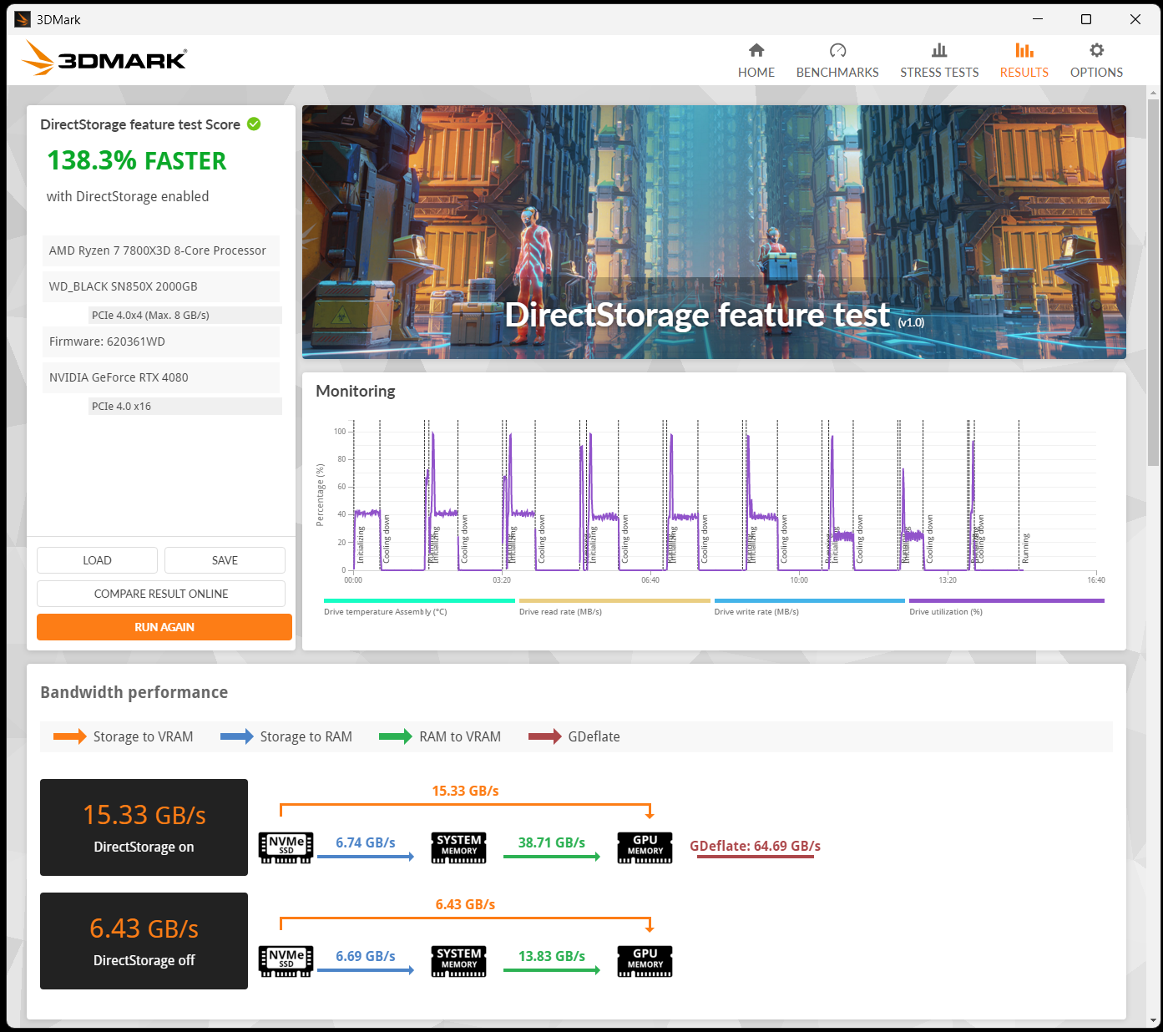The image size is (1163, 1032).
Task: Toggle Drive write rate series
Action: click(810, 607)
